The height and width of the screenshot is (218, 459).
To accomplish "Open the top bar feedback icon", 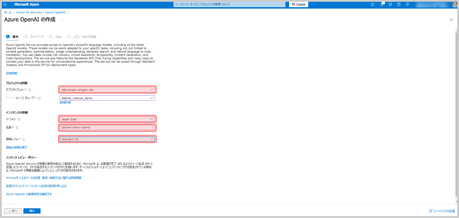I will point(407,4).
